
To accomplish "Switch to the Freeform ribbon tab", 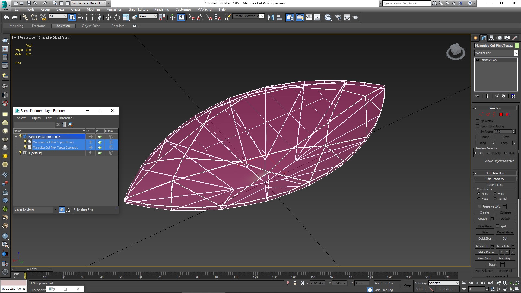I will point(38,26).
